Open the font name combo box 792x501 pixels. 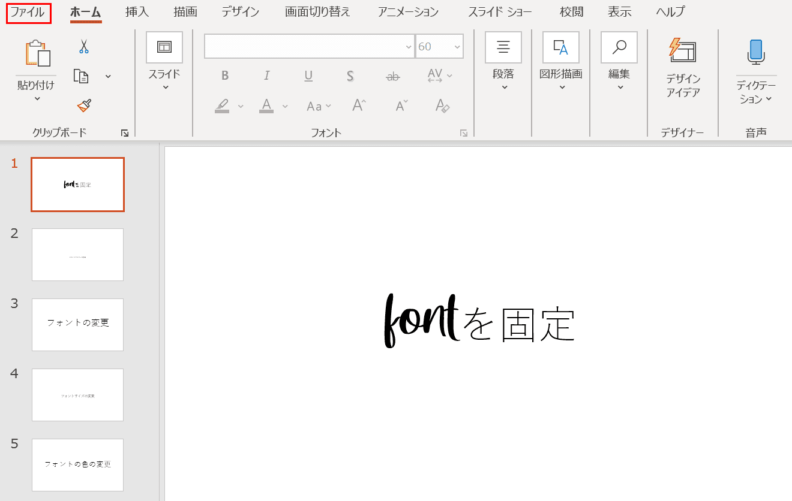pyautogui.click(x=309, y=47)
